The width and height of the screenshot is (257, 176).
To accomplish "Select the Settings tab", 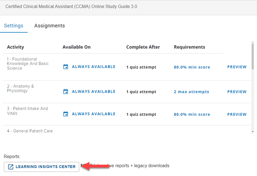I will [x=14, y=26].
